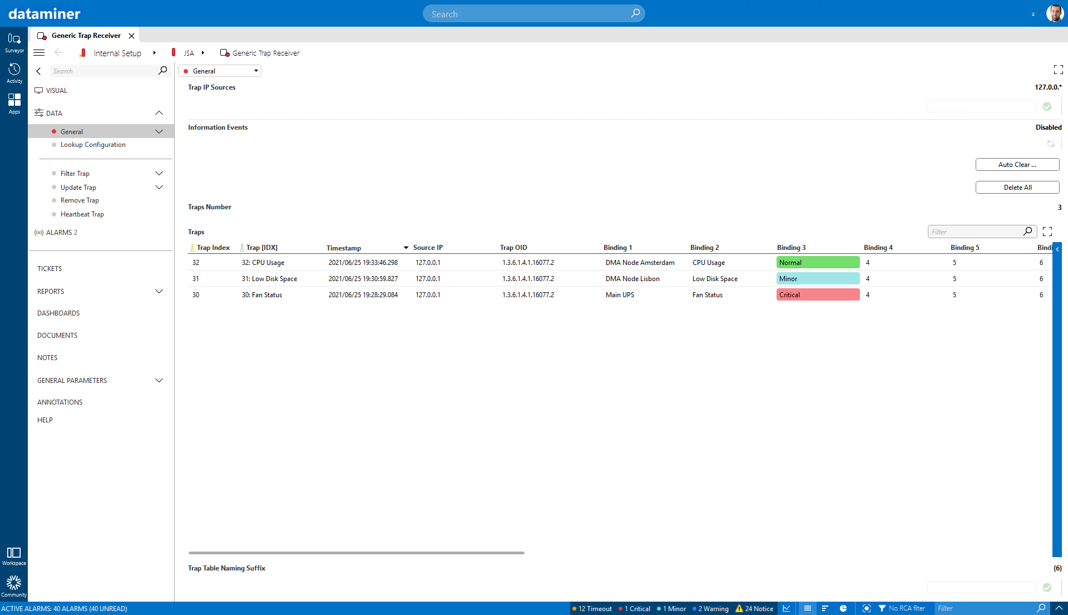Screen dimensions: 1068x615
Task: Click the hamburger menu icon
Action: pos(39,53)
